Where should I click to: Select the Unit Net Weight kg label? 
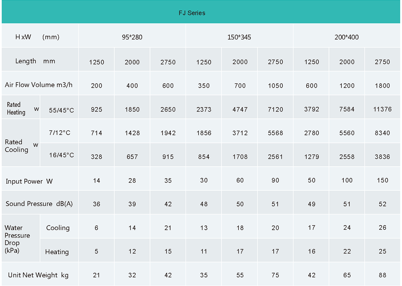coord(38,275)
